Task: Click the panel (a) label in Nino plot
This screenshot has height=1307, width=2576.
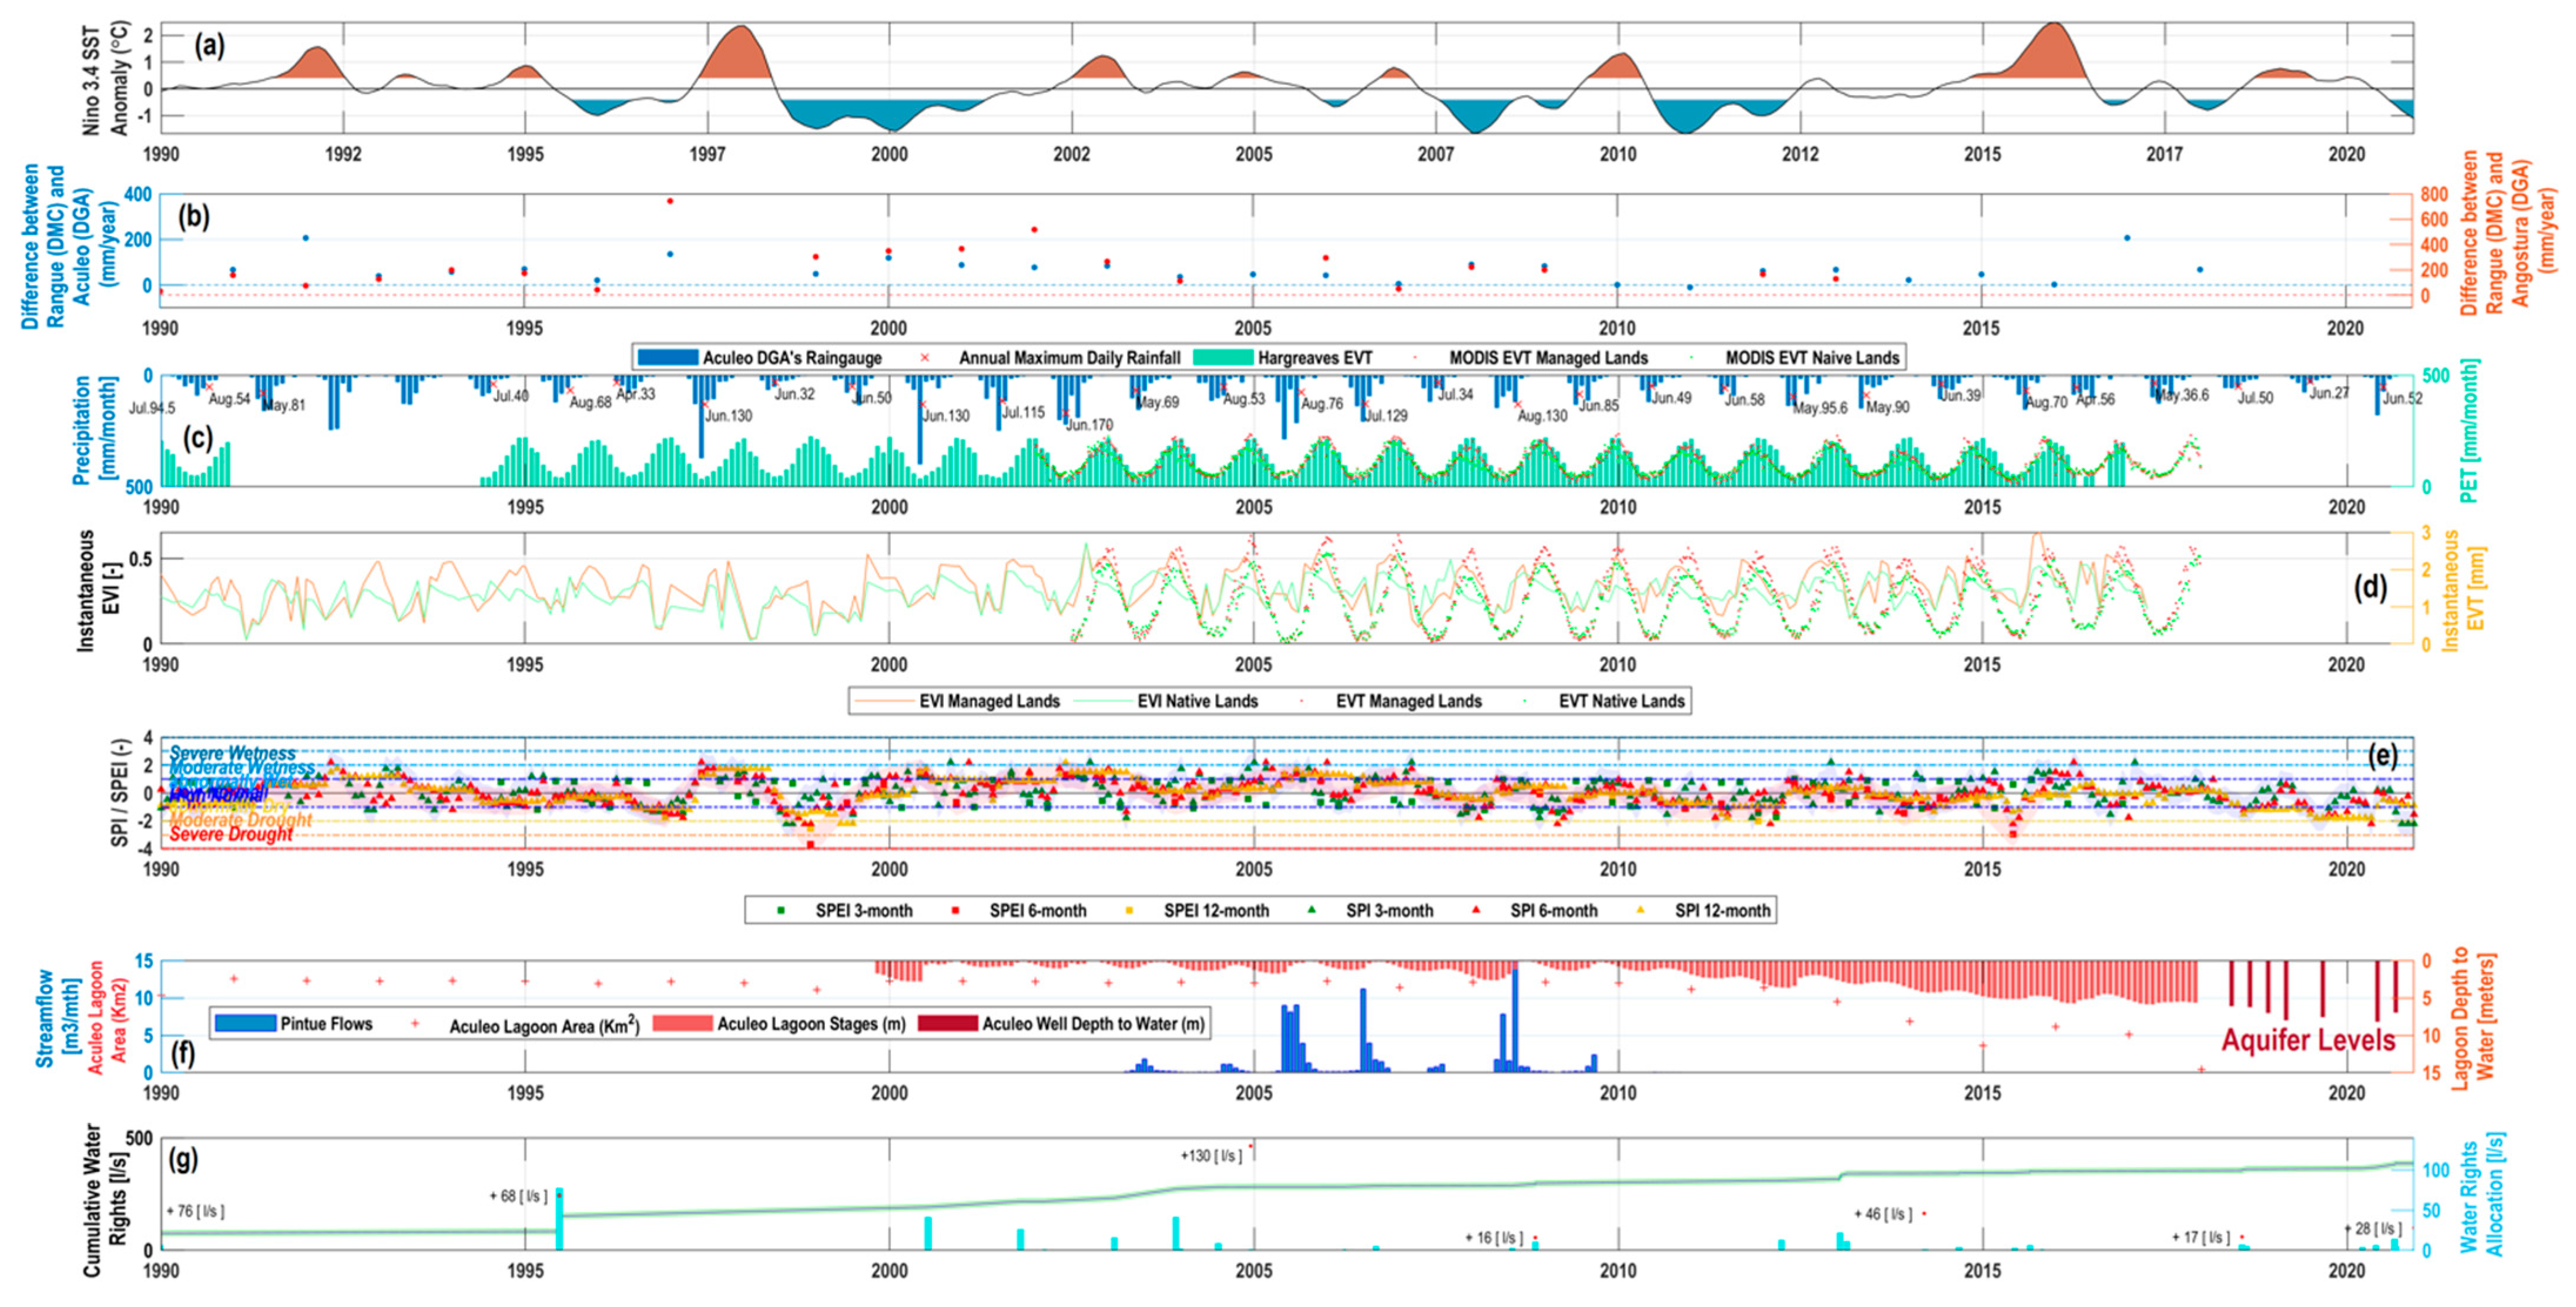Action: click(x=209, y=45)
